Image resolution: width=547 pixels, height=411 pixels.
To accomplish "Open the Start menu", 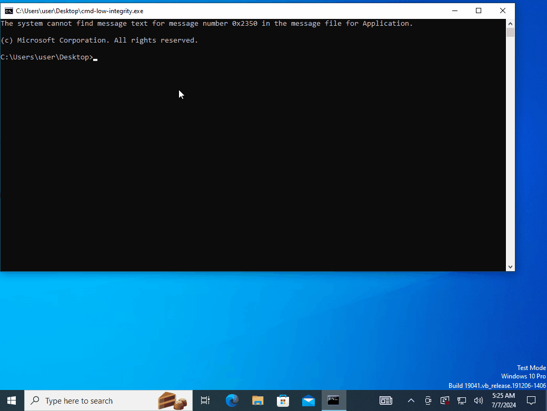I will click(x=11, y=400).
